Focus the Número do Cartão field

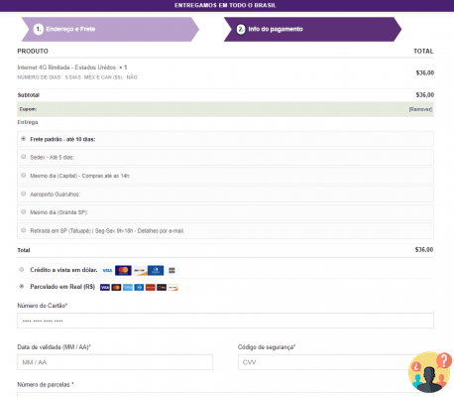click(x=225, y=321)
